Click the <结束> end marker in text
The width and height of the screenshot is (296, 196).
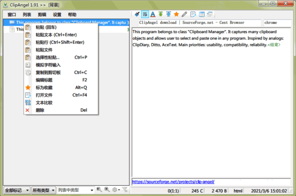point(274,45)
